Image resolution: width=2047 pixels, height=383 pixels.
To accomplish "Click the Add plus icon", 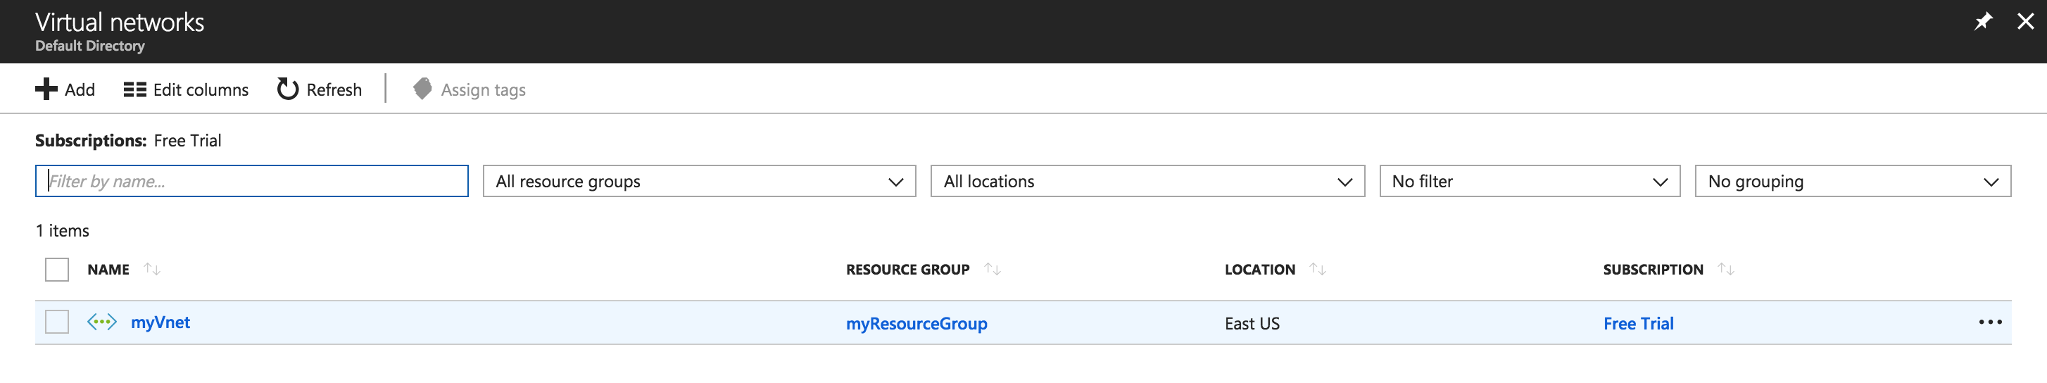I will pyautogui.click(x=46, y=89).
